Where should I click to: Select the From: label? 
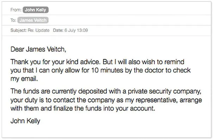tap(16, 10)
